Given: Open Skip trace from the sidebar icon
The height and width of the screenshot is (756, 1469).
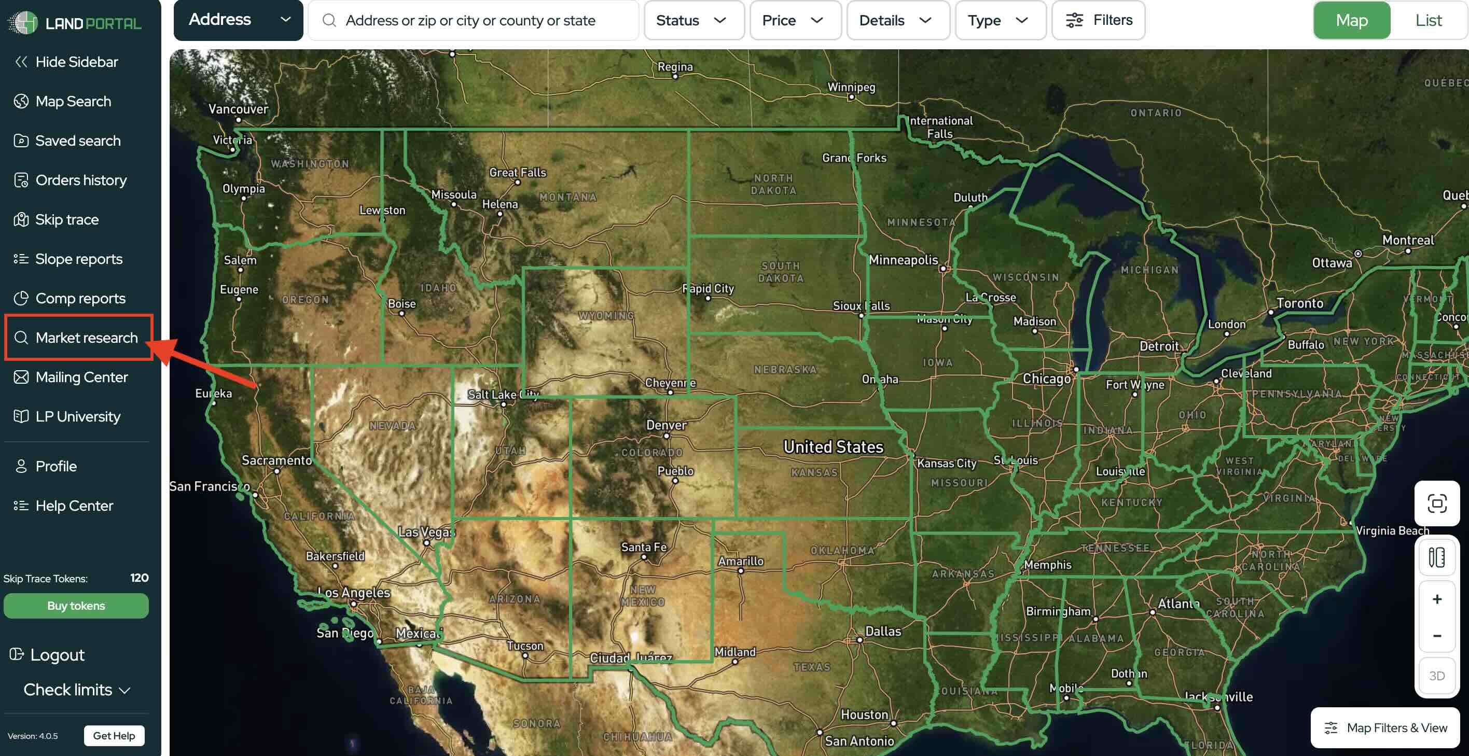Looking at the screenshot, I should tap(21, 219).
